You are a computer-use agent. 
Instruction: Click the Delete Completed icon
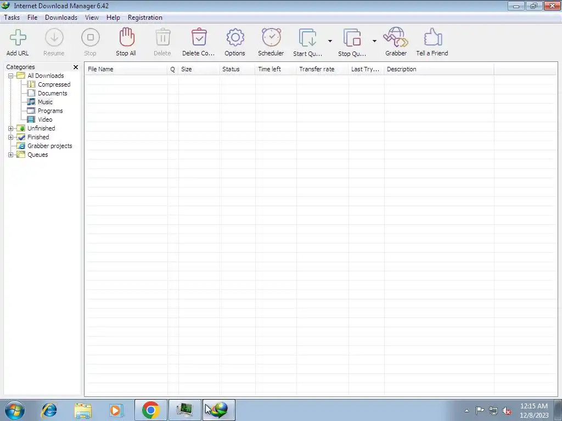(x=199, y=37)
